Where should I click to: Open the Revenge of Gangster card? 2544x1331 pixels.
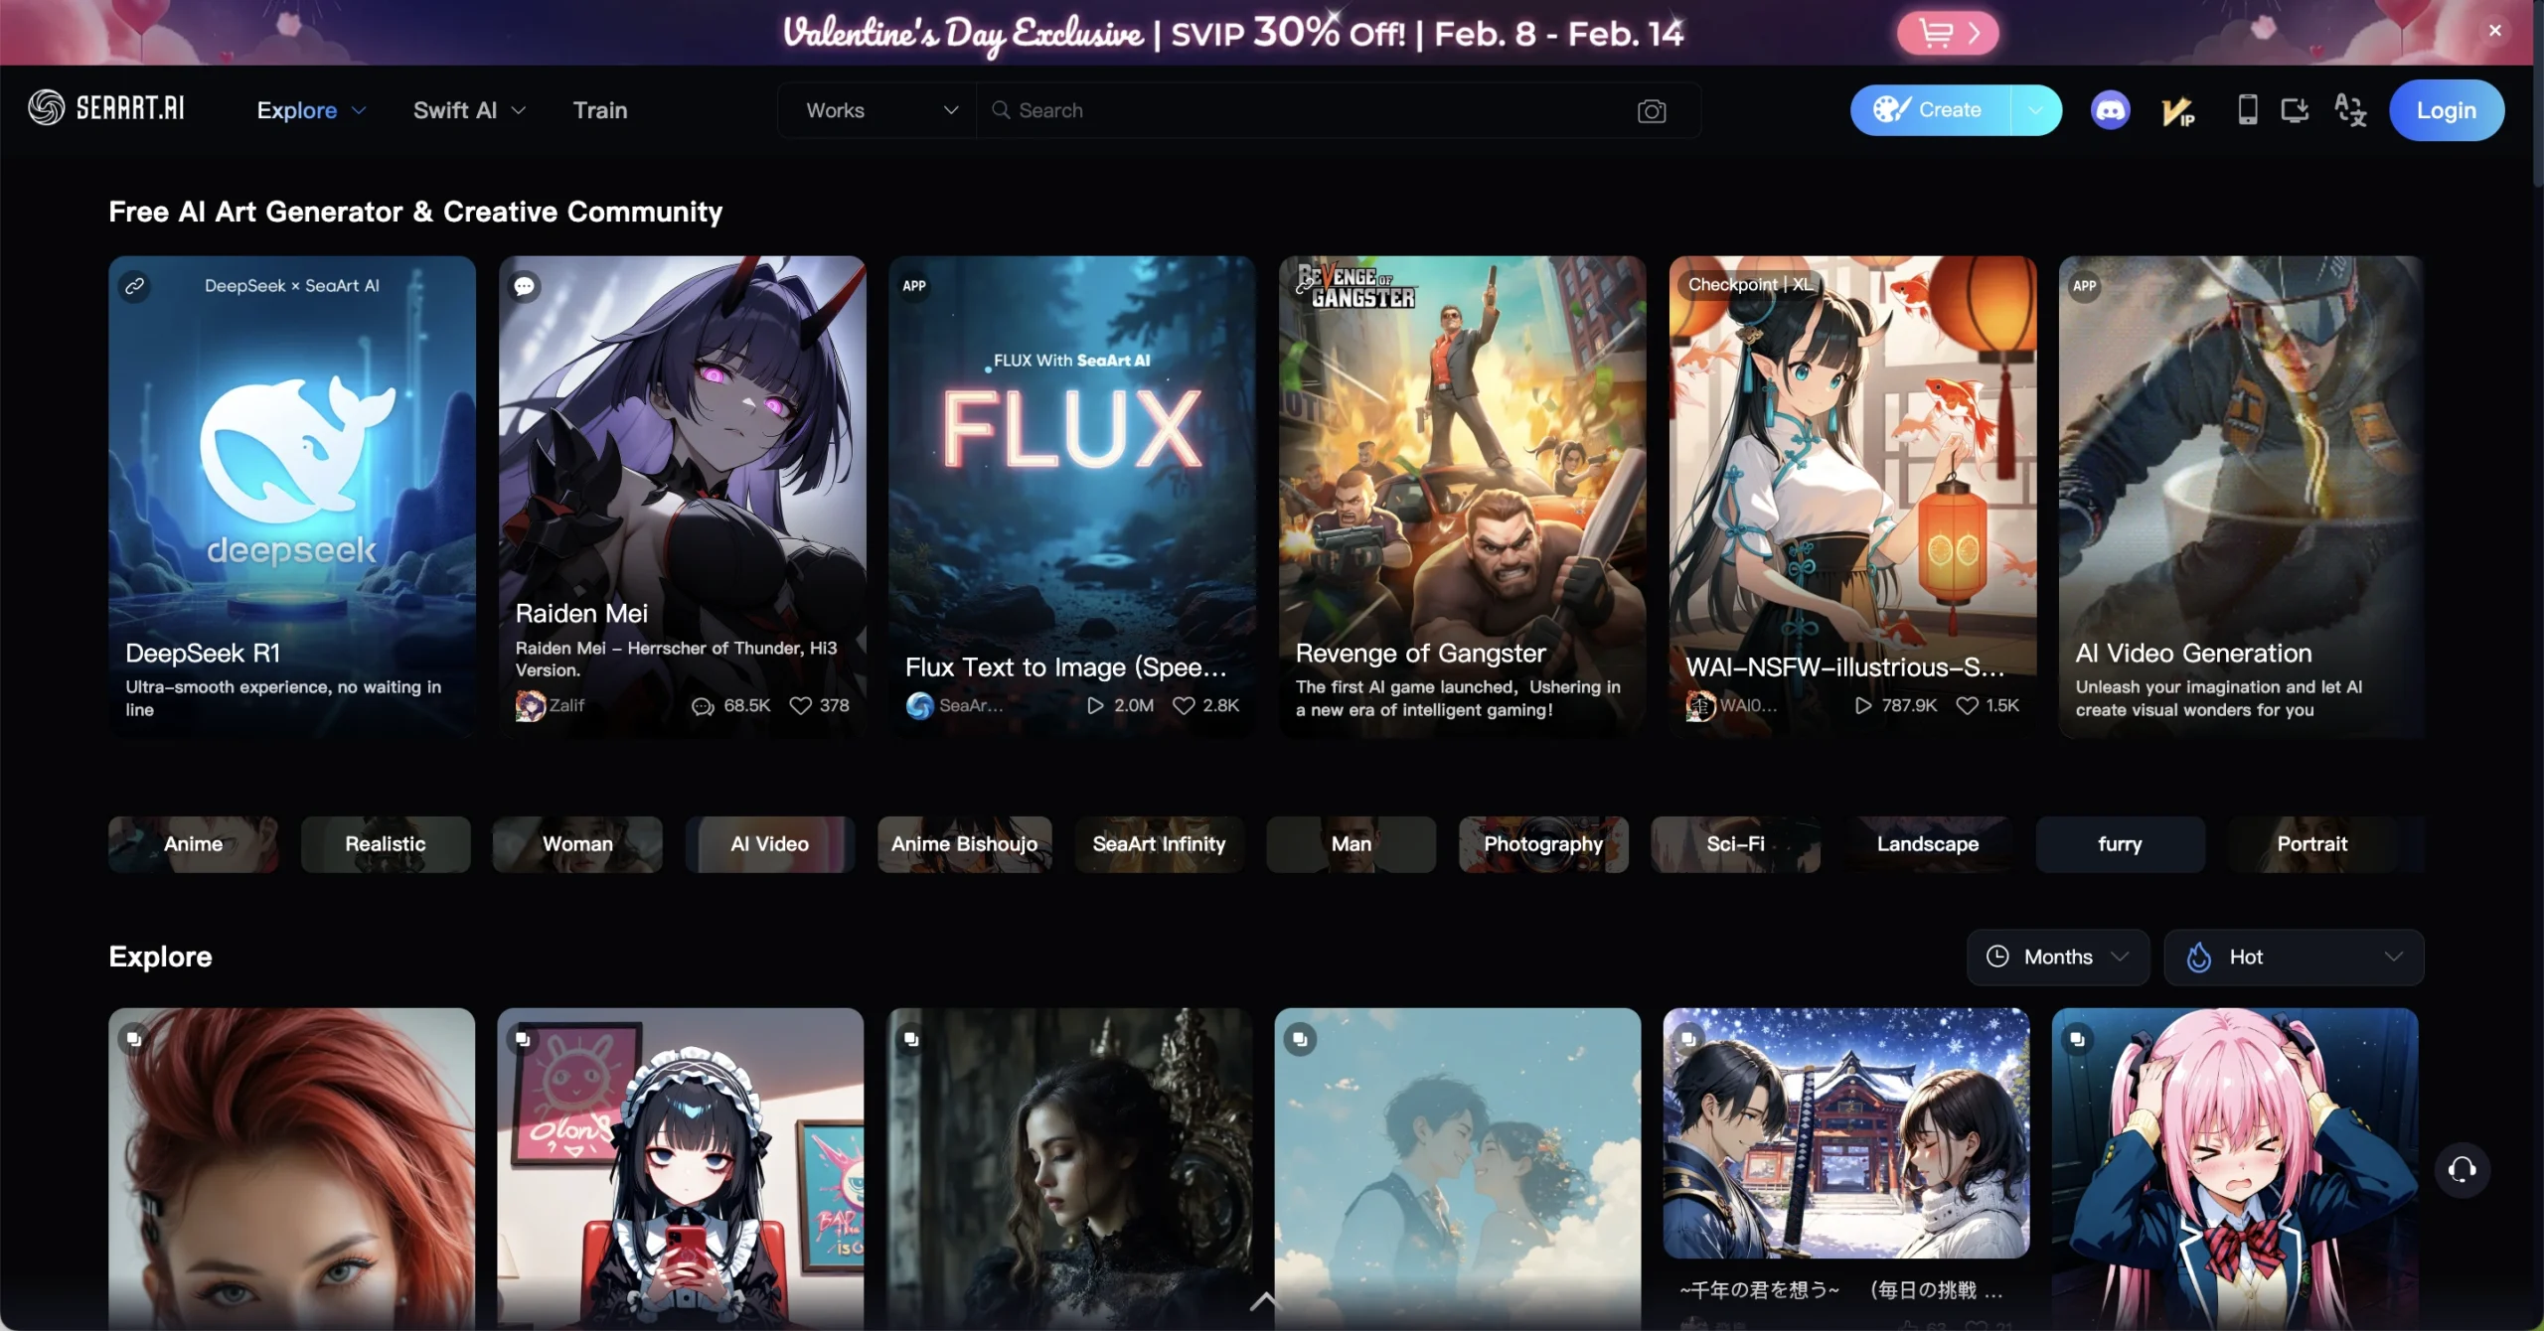coord(1462,497)
